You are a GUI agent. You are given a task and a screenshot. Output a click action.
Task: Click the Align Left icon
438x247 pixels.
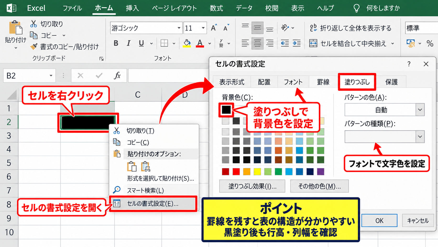(x=245, y=43)
